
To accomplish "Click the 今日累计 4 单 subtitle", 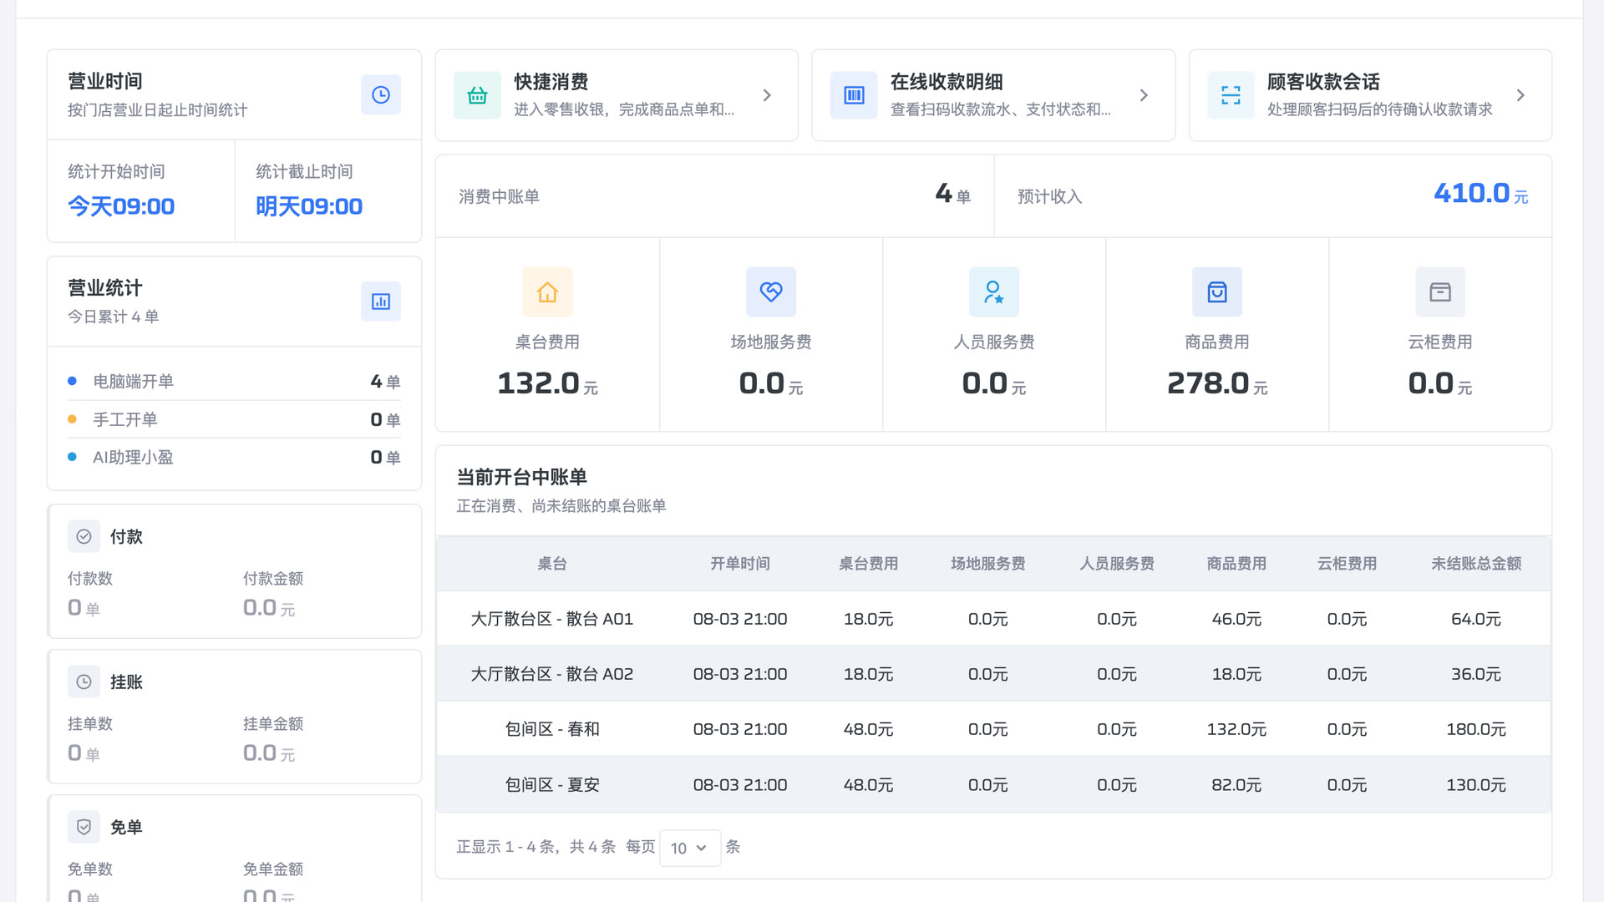I will (113, 317).
